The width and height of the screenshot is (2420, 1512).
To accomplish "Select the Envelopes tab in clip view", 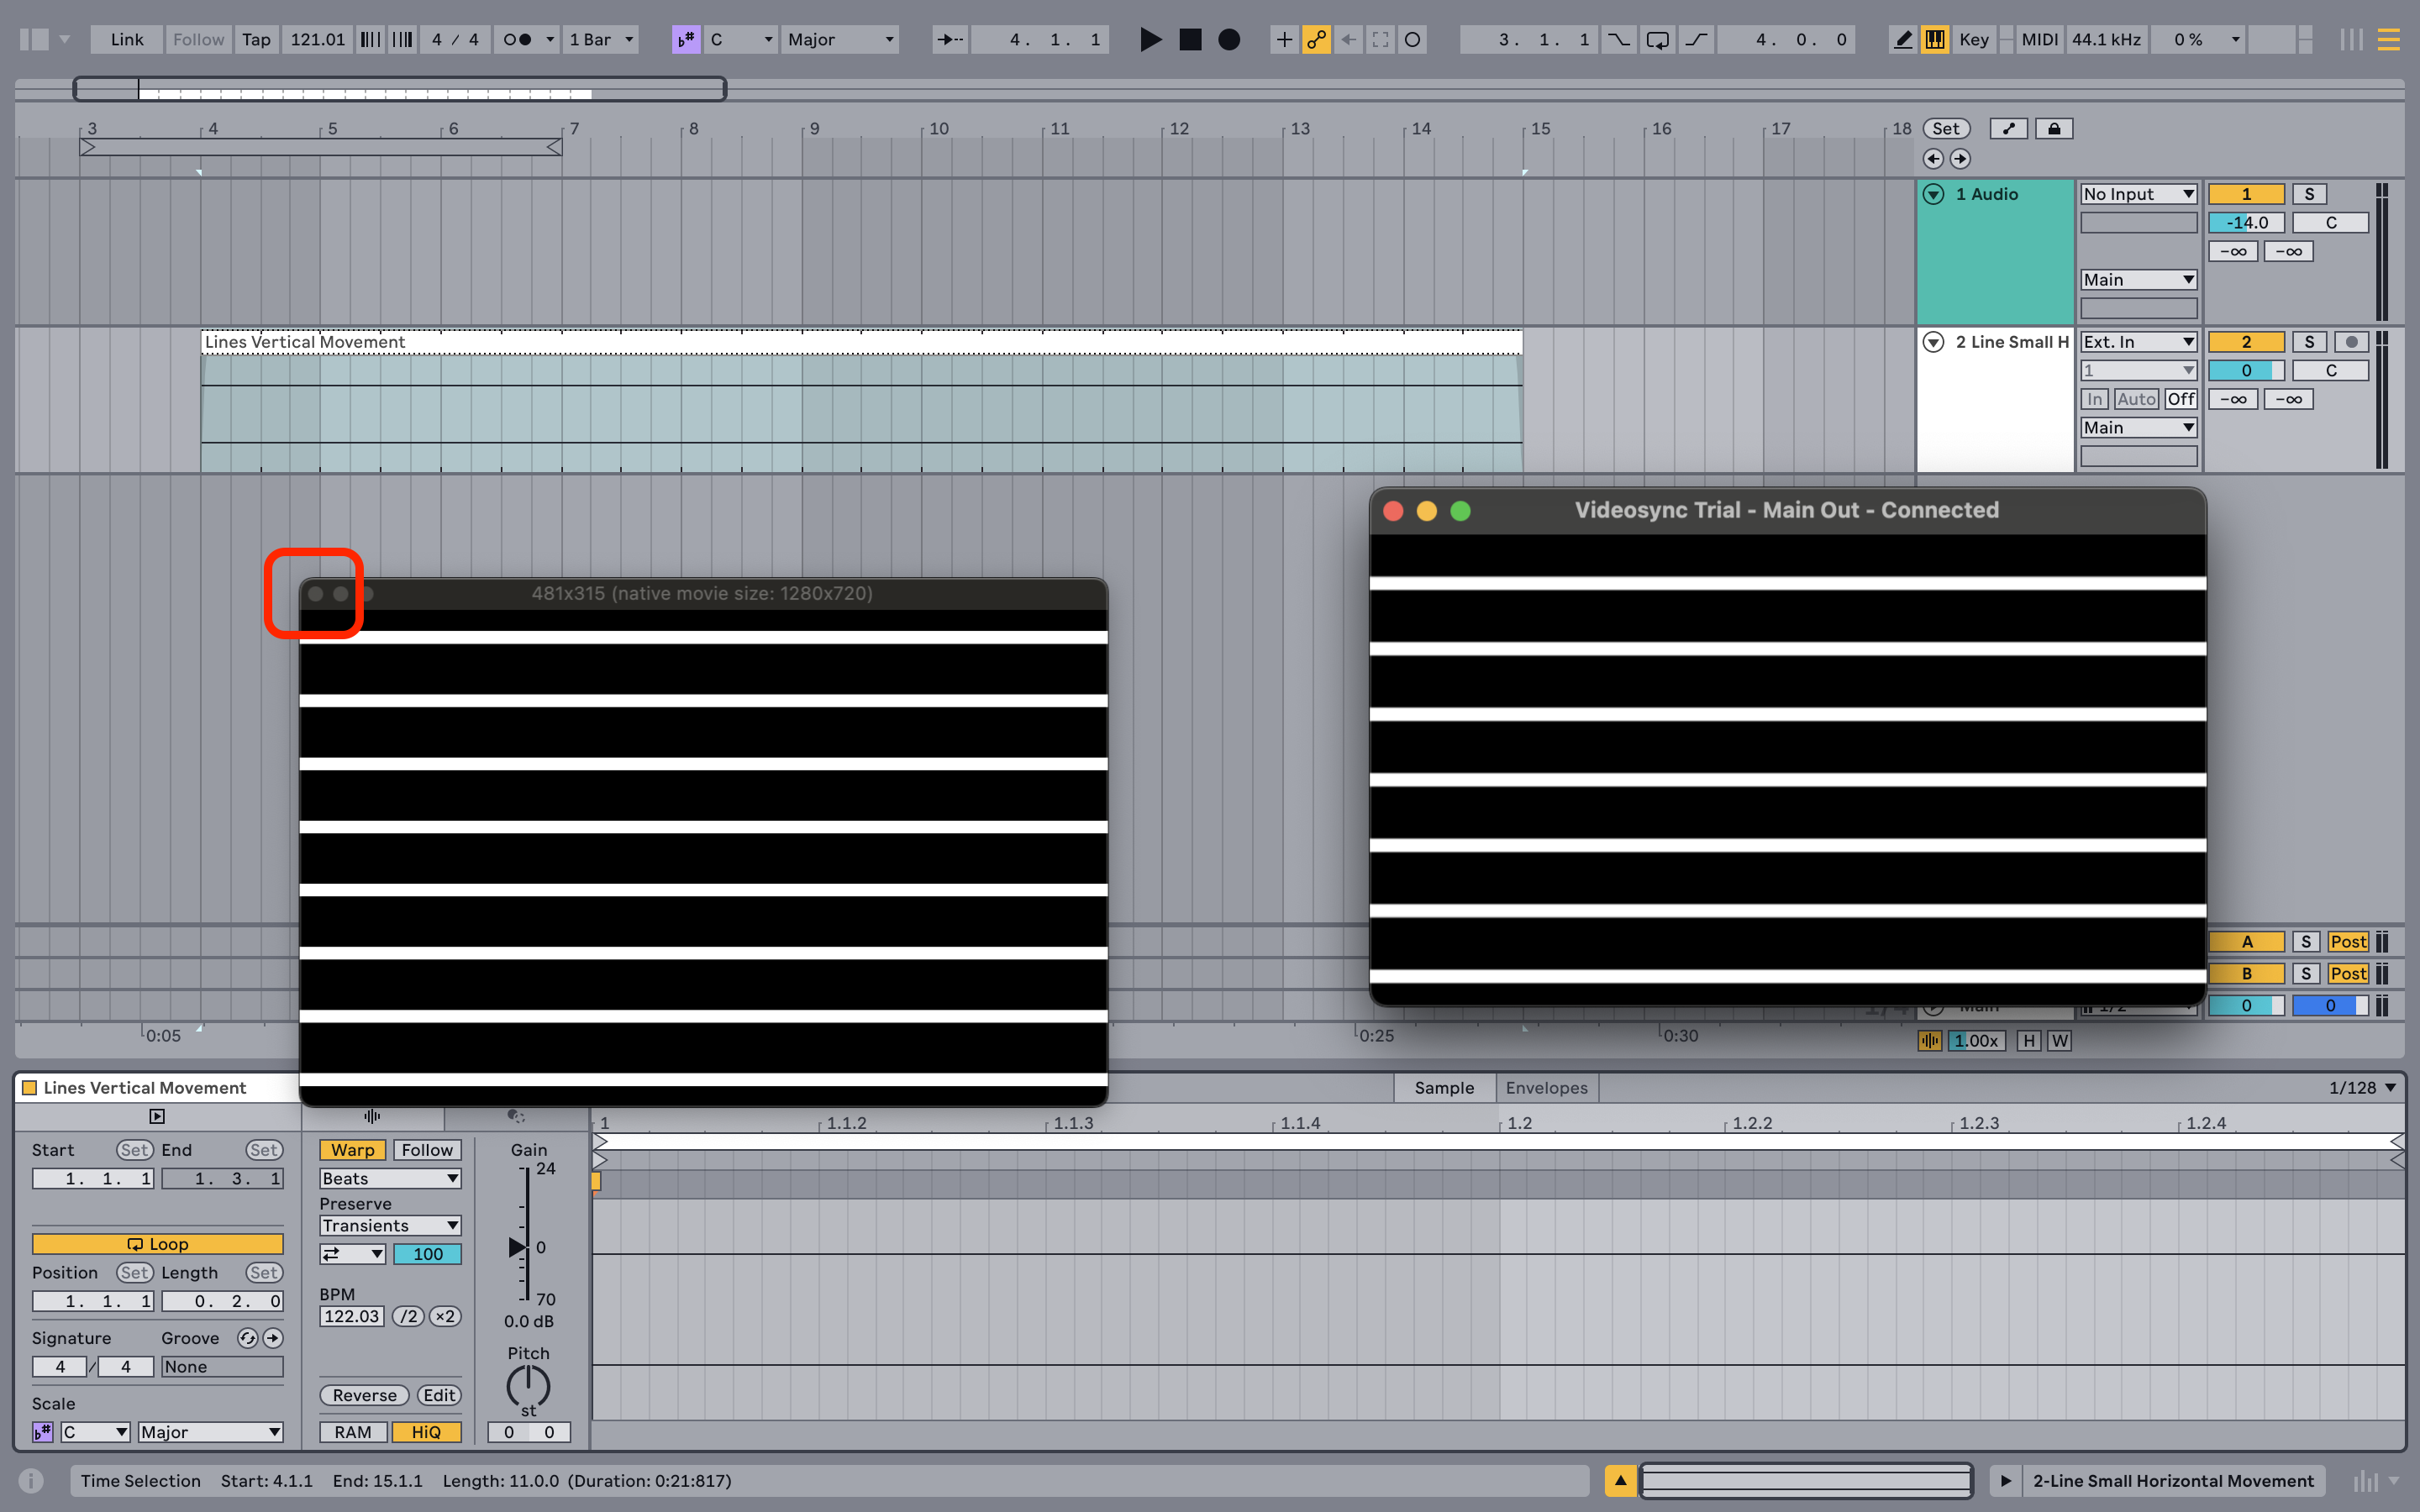I will coord(1544,1085).
